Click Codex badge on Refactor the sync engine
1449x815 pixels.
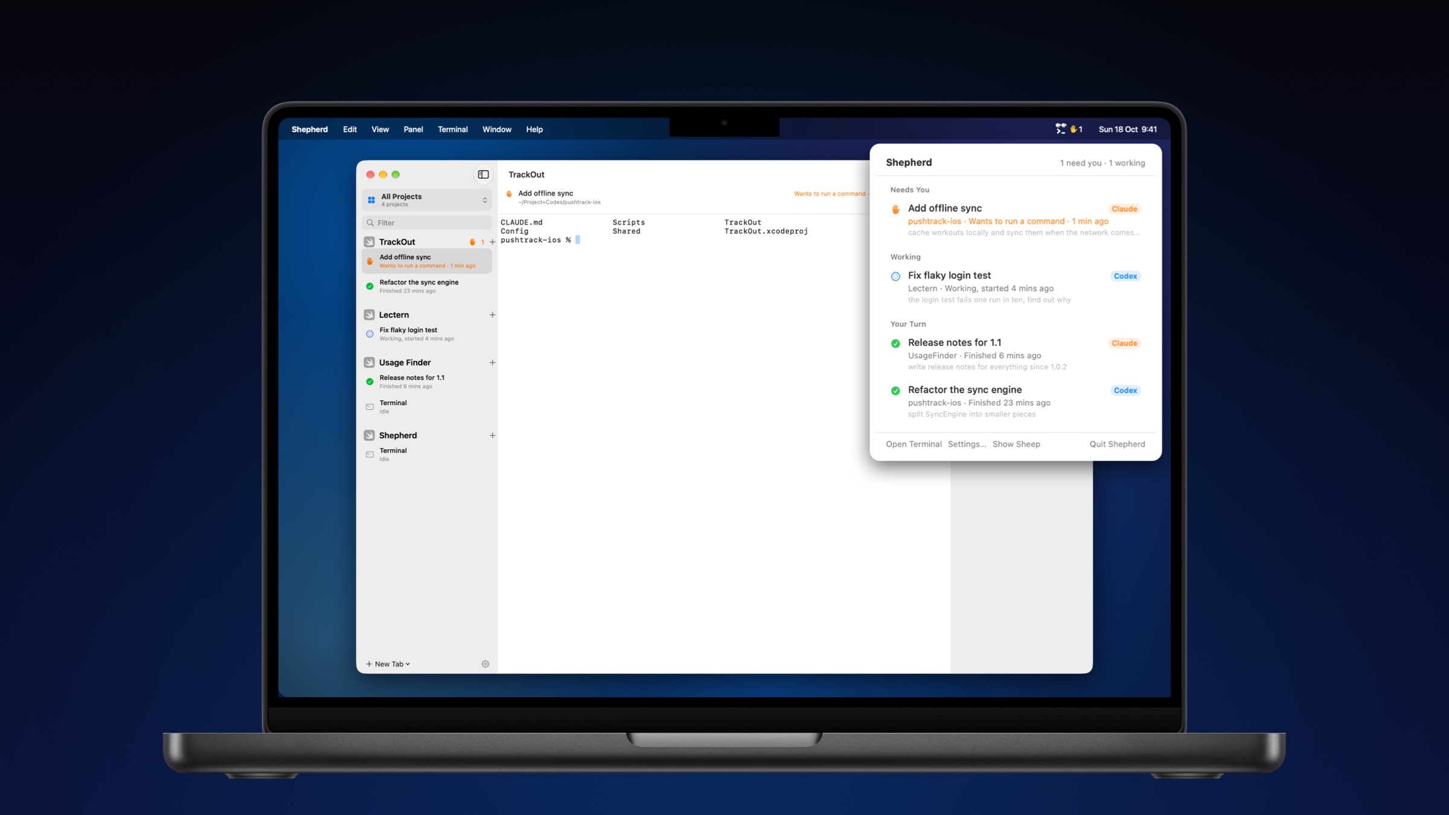click(1125, 391)
